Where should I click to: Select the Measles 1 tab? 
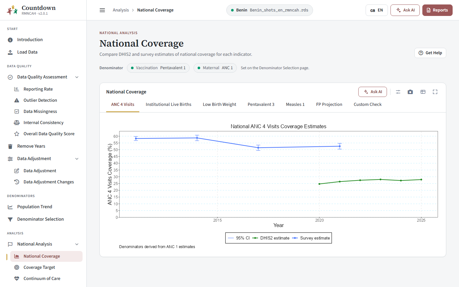[x=295, y=105]
